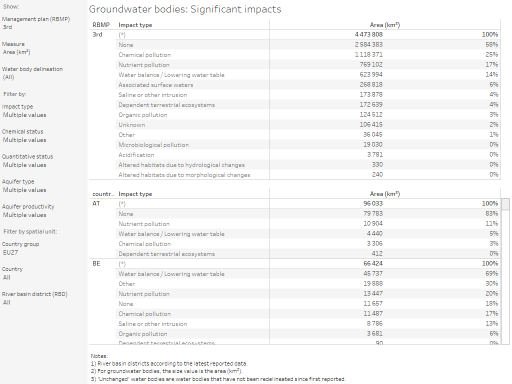The width and height of the screenshot is (512, 384).
Task: Select 'Altered habitats due to morphological changes' row
Action: tap(308, 174)
